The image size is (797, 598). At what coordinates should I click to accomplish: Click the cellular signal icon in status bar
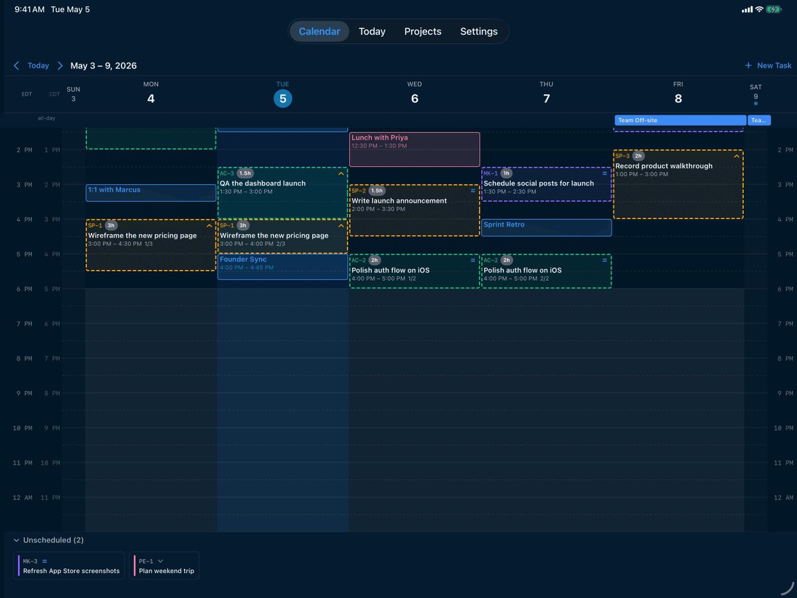tap(746, 10)
